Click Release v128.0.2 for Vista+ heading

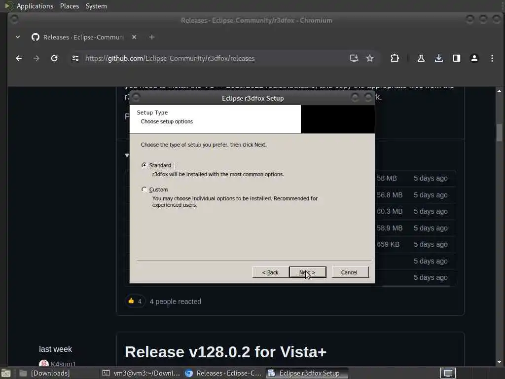(225, 351)
